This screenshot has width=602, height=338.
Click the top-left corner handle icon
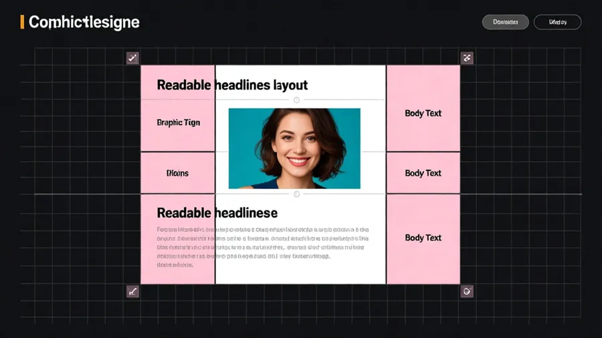point(132,58)
